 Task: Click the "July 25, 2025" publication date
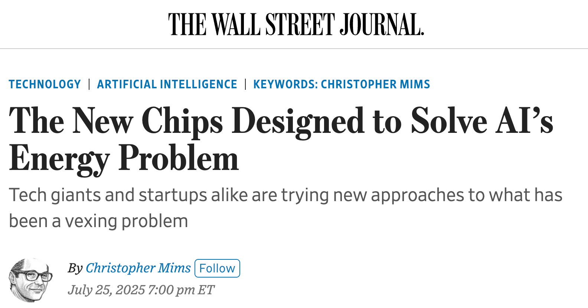coord(106,290)
